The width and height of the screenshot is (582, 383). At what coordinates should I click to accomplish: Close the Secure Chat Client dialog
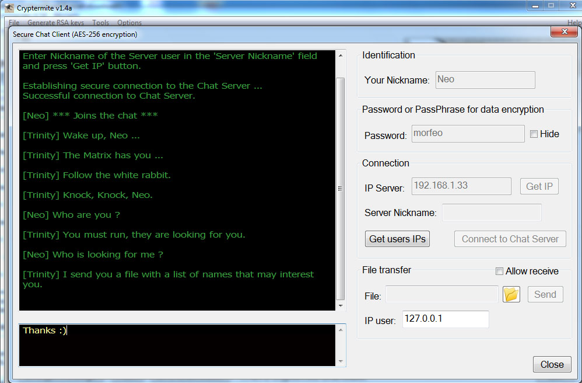pyautogui.click(x=564, y=32)
